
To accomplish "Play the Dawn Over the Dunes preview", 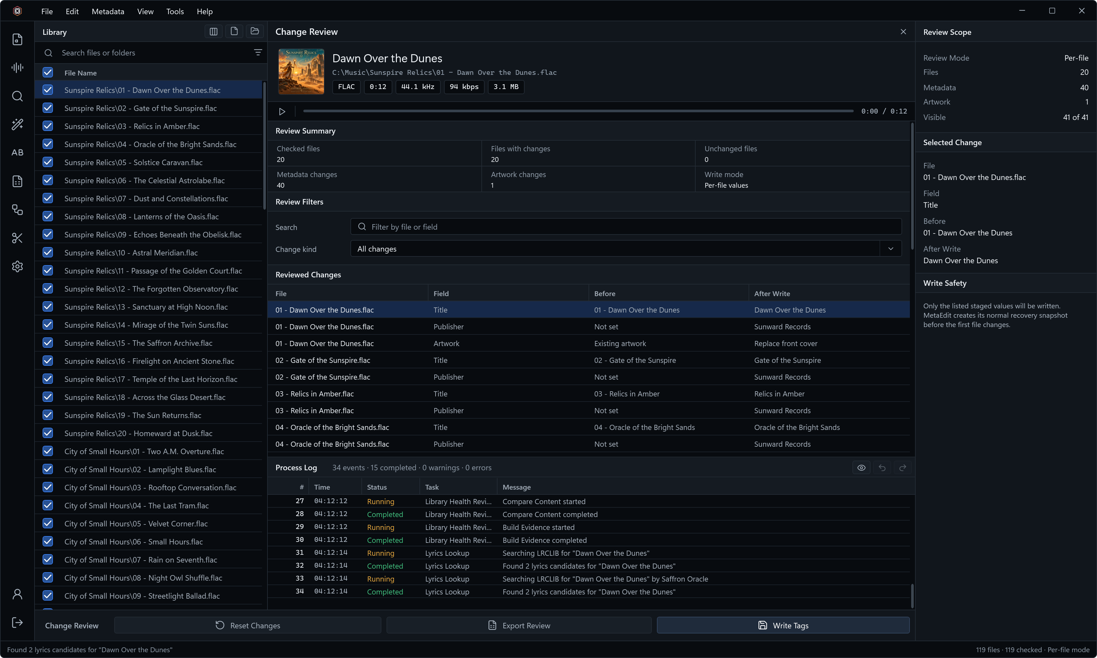I will point(282,111).
